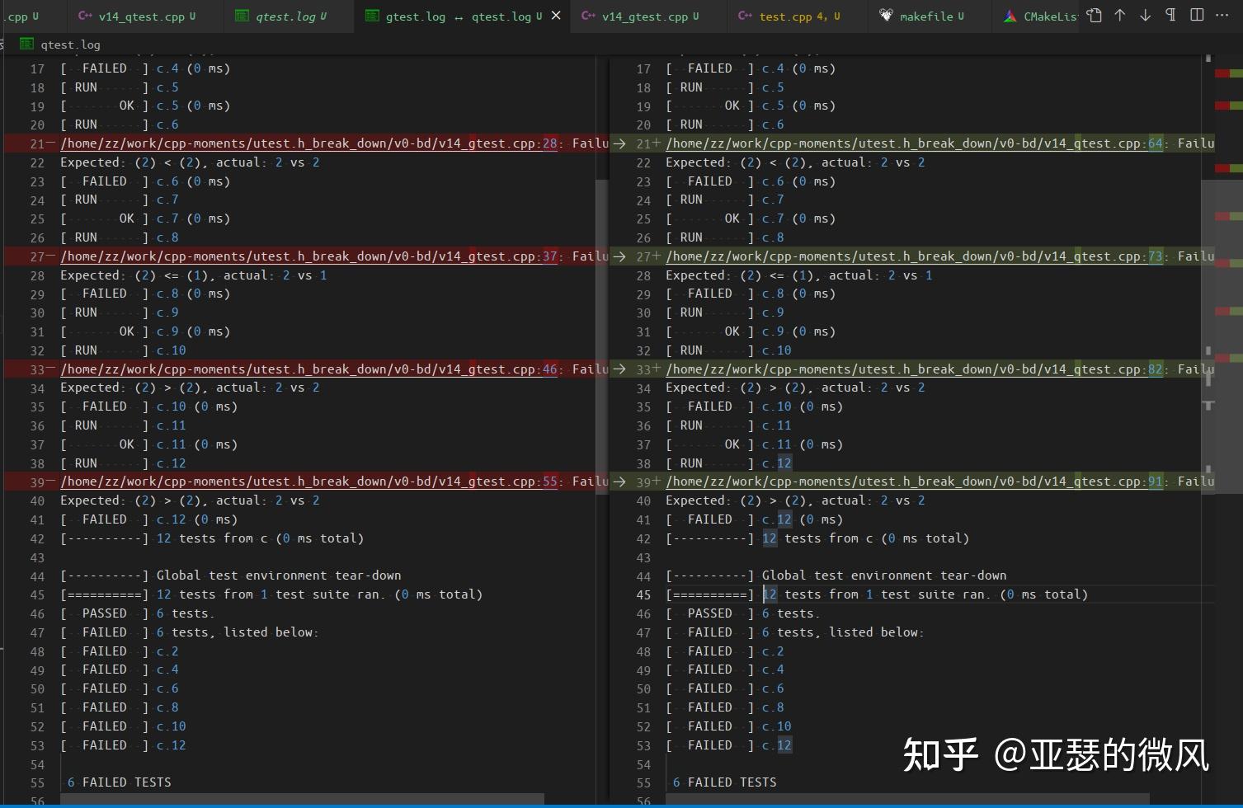Toggle whitespace trimming with the pilcrow icon
1243x808 pixels.
pyautogui.click(x=1170, y=16)
